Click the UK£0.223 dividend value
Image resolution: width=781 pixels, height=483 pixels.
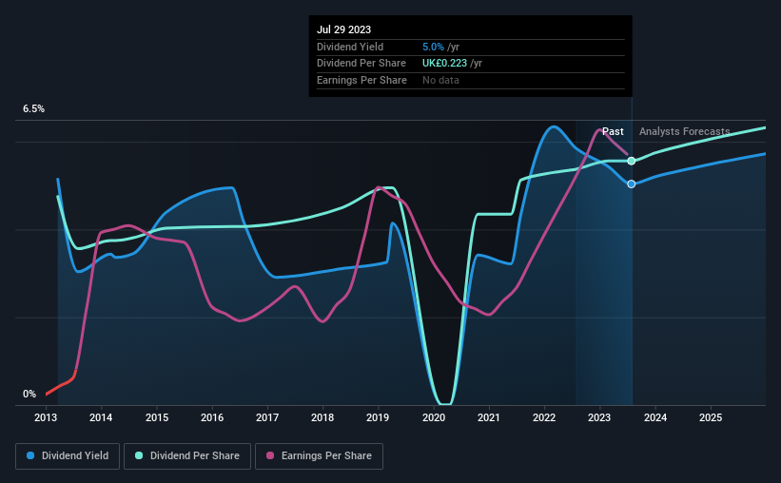click(x=445, y=64)
